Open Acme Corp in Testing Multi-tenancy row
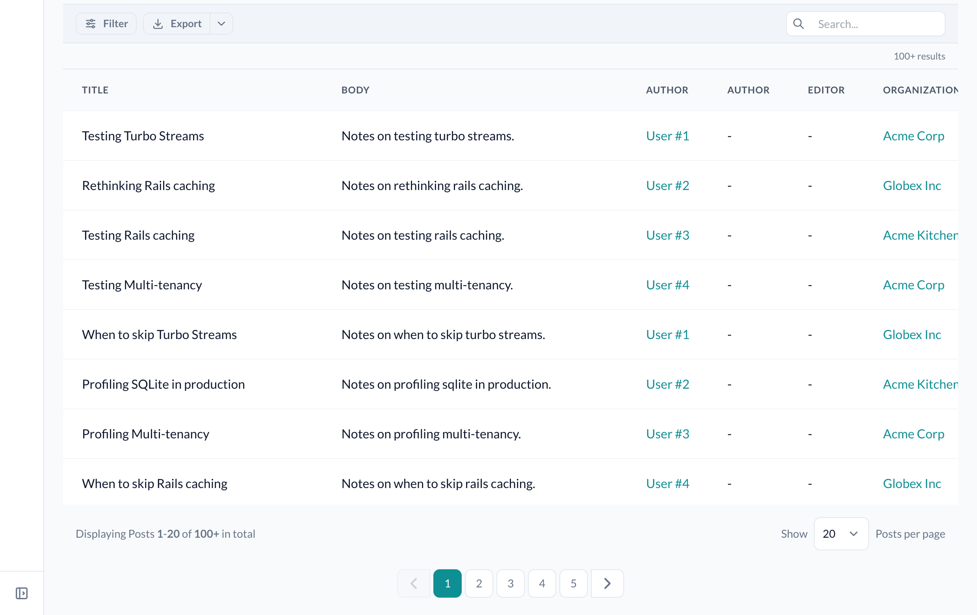Screen dimensions: 977x615 click(913, 285)
